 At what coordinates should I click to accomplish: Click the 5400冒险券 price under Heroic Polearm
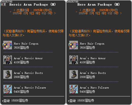21,92
